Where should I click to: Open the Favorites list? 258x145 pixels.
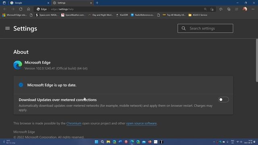(221, 9)
